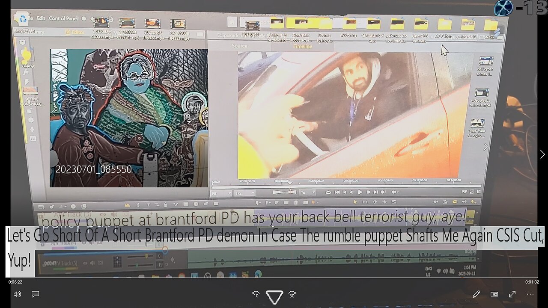Open the '"god" Won All Right' file icon
This screenshot has width=548, height=308.
point(477,128)
